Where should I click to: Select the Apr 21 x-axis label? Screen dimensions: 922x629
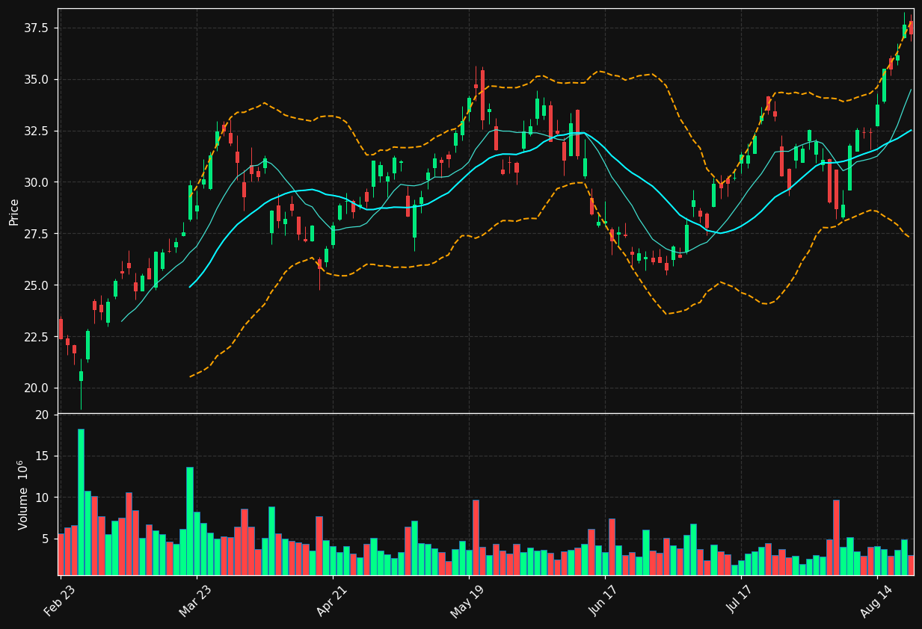332,603
